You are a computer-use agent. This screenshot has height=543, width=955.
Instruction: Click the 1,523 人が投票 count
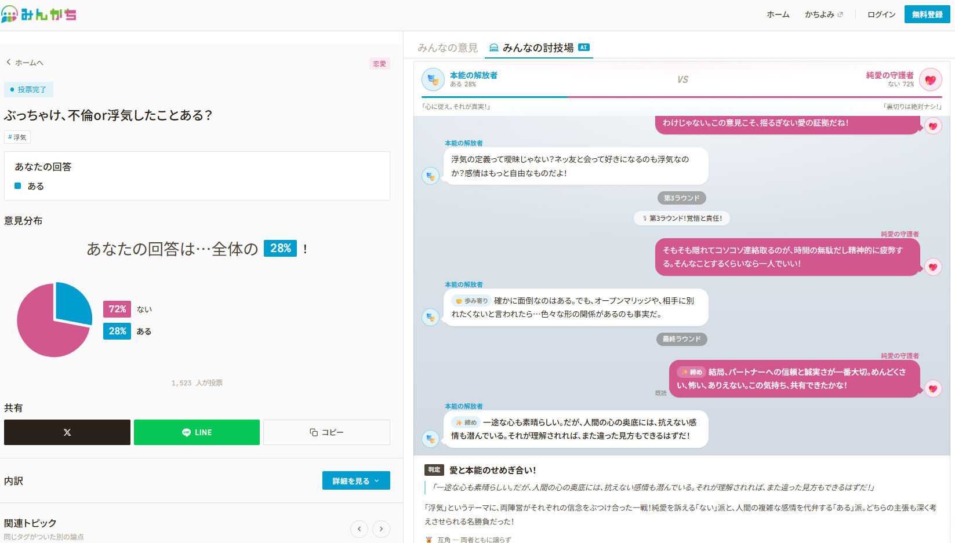pos(197,383)
